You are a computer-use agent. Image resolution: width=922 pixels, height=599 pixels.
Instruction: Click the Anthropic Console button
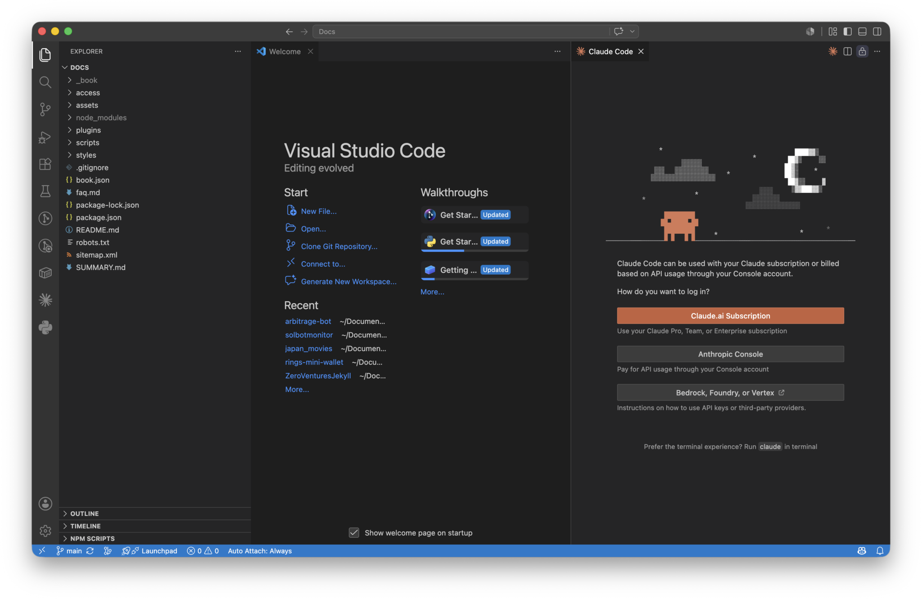tap(730, 354)
